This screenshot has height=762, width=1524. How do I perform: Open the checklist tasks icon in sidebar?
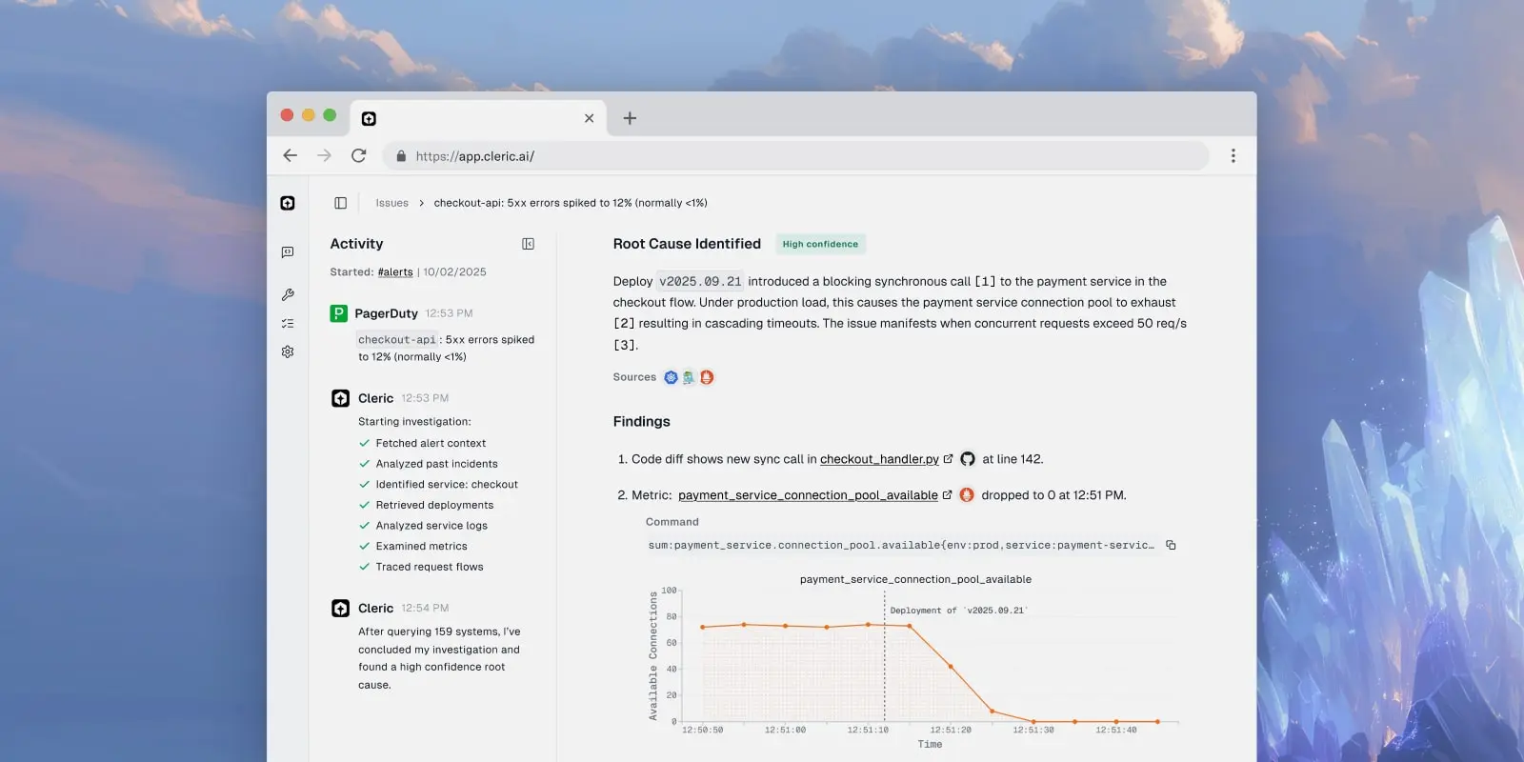[288, 324]
